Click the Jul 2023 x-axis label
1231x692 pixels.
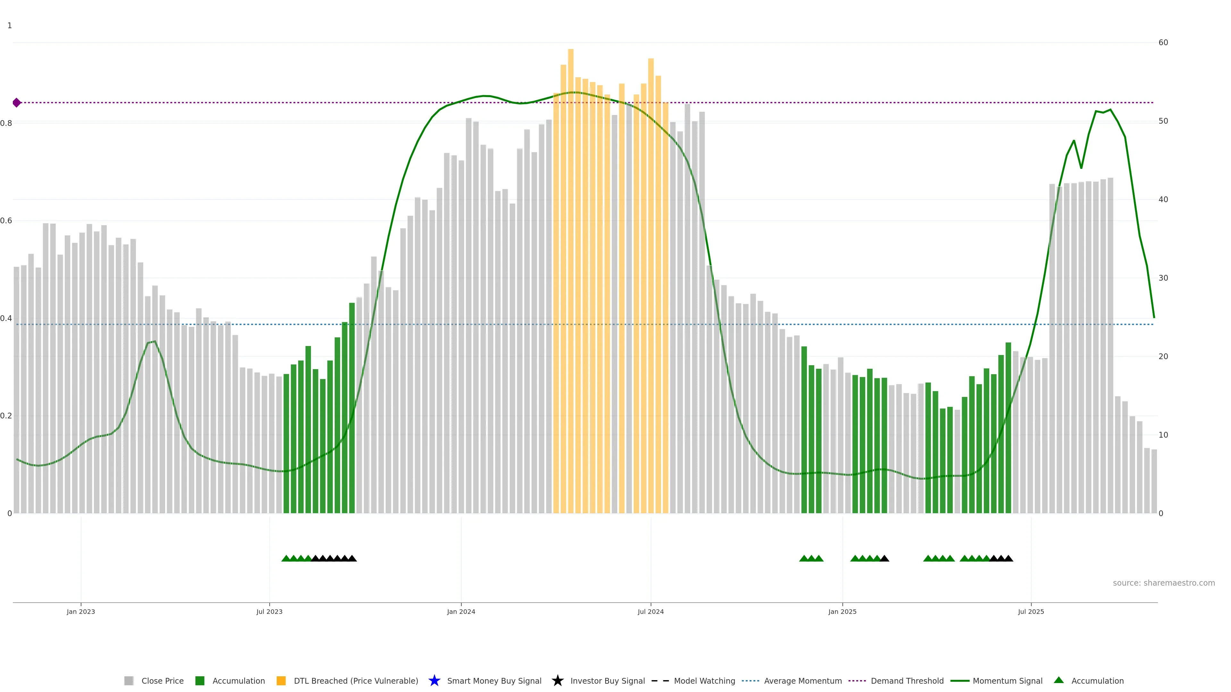pyautogui.click(x=269, y=611)
